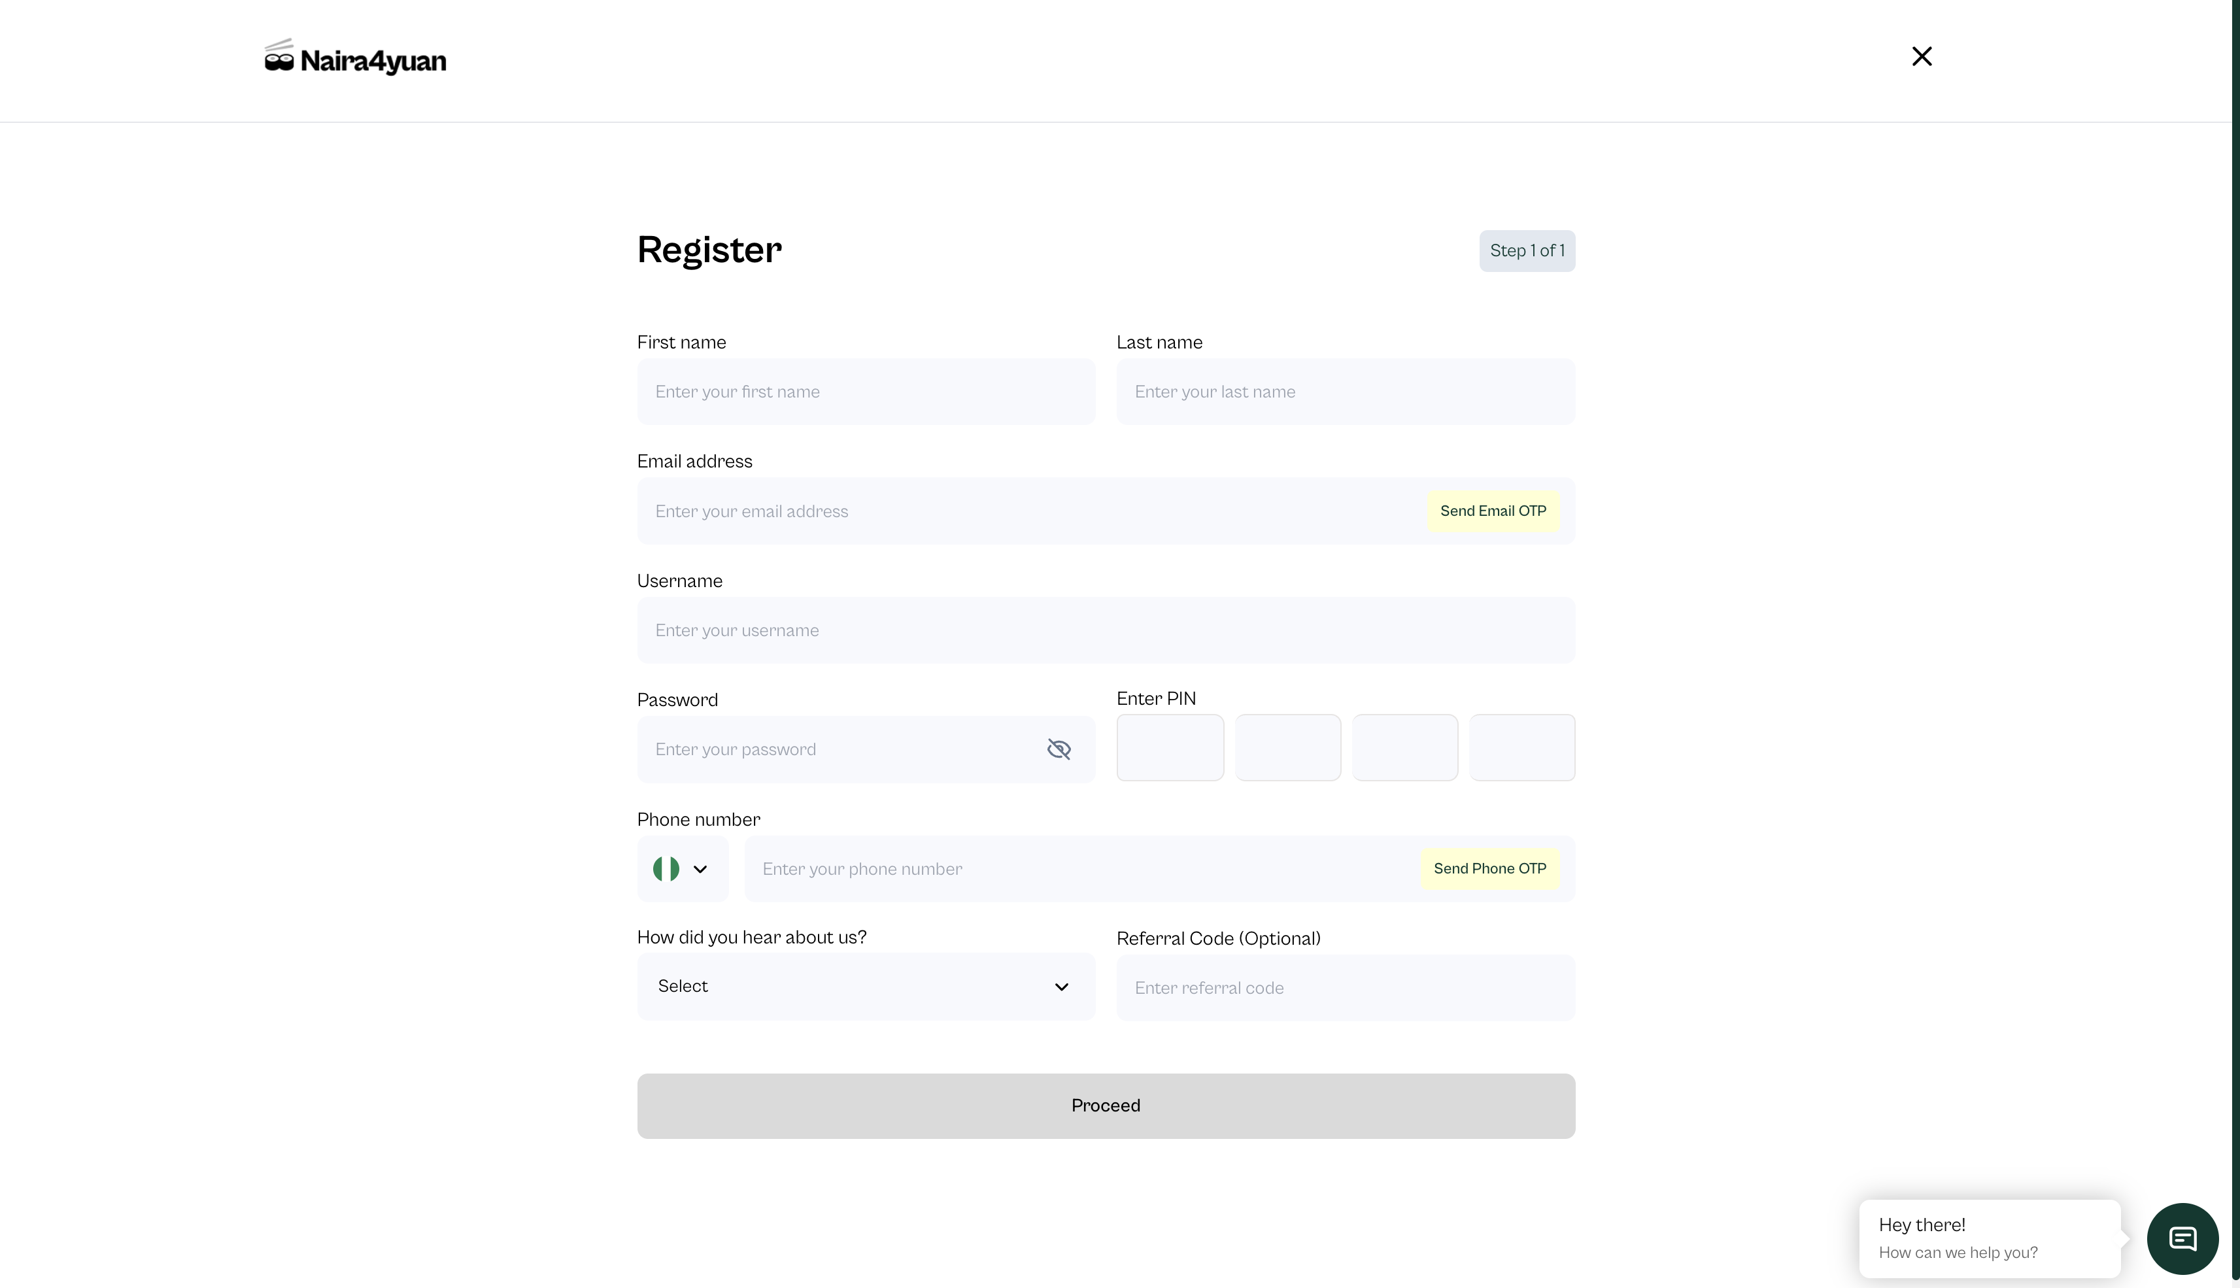Focus the Last name input field

[x=1345, y=392]
